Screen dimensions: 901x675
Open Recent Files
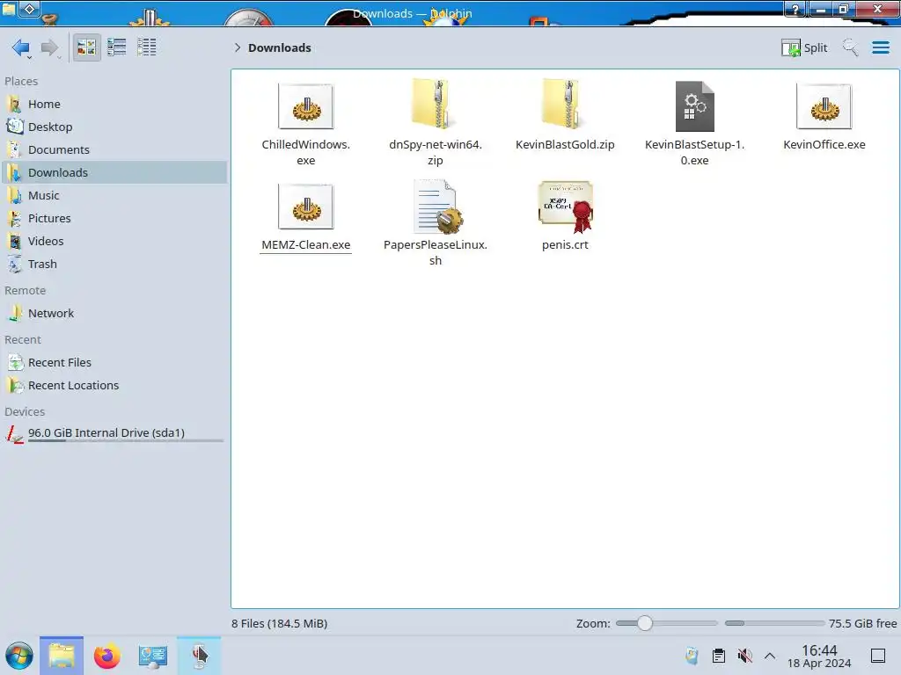point(114,363)
